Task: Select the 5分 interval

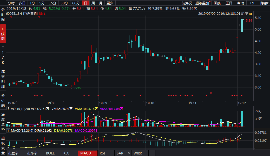Action: (x=42, y=3)
